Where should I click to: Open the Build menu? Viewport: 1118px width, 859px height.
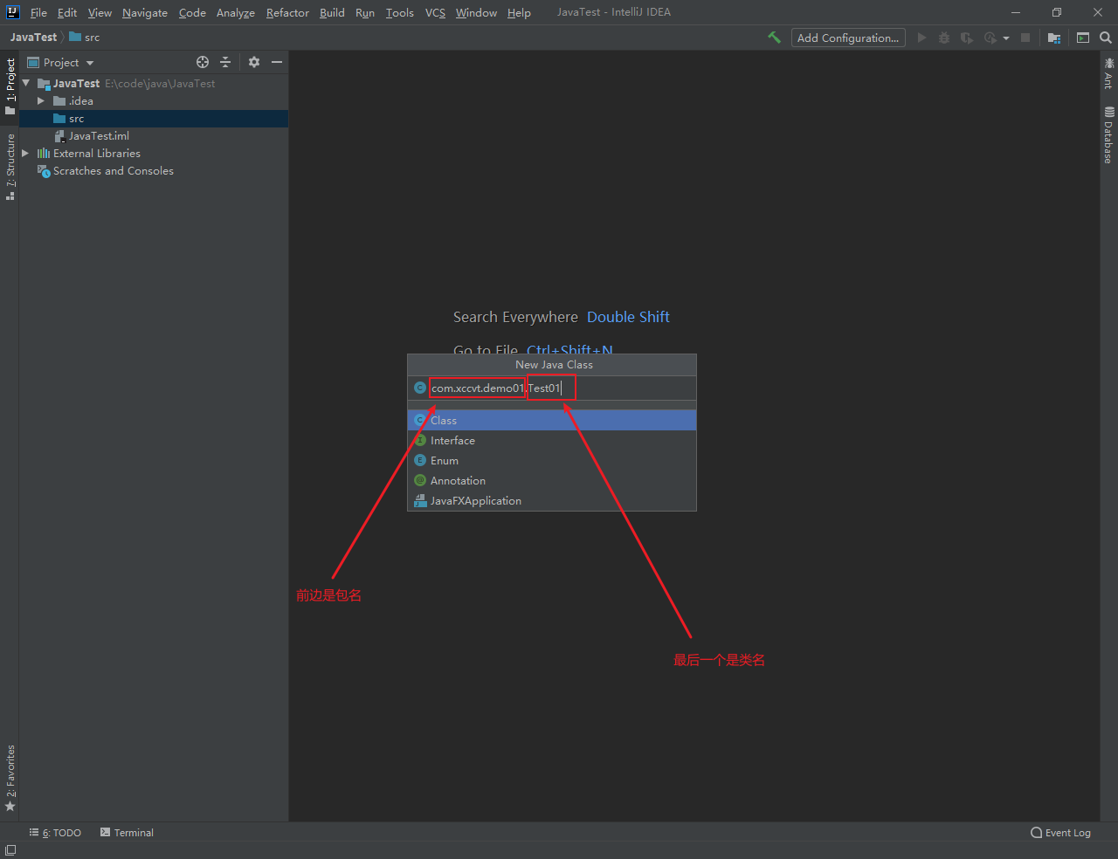tap(332, 12)
